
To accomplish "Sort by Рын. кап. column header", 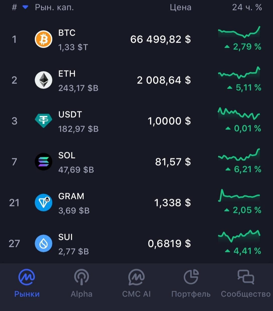I will (54, 8).
